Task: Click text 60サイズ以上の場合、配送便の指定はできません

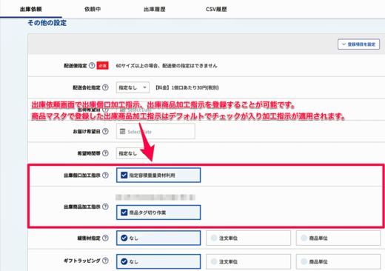Action: pos(167,66)
